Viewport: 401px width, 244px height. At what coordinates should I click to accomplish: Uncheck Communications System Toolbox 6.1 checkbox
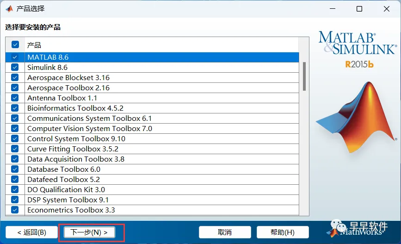click(15, 118)
